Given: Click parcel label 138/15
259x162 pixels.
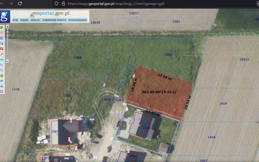Looking at the screenshot, I should (x=46, y=158).
